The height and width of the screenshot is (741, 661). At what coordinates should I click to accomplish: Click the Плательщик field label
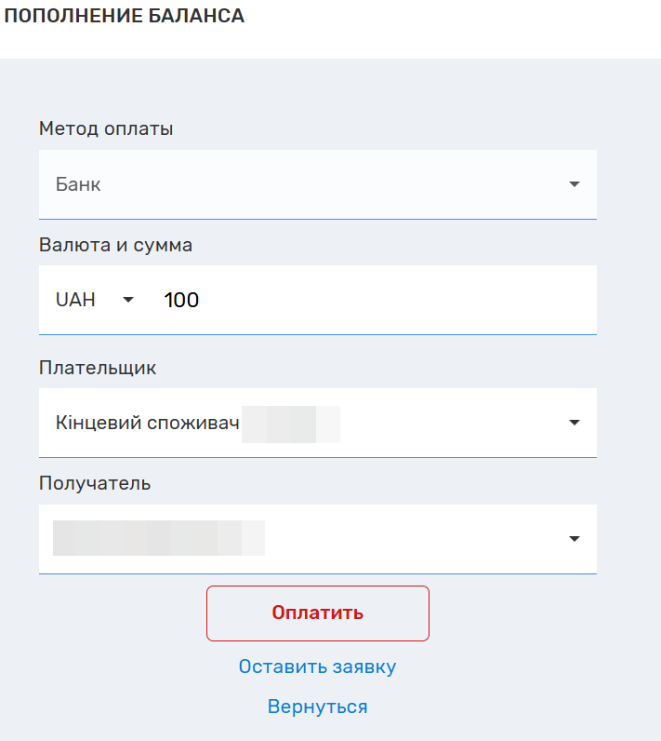(98, 367)
